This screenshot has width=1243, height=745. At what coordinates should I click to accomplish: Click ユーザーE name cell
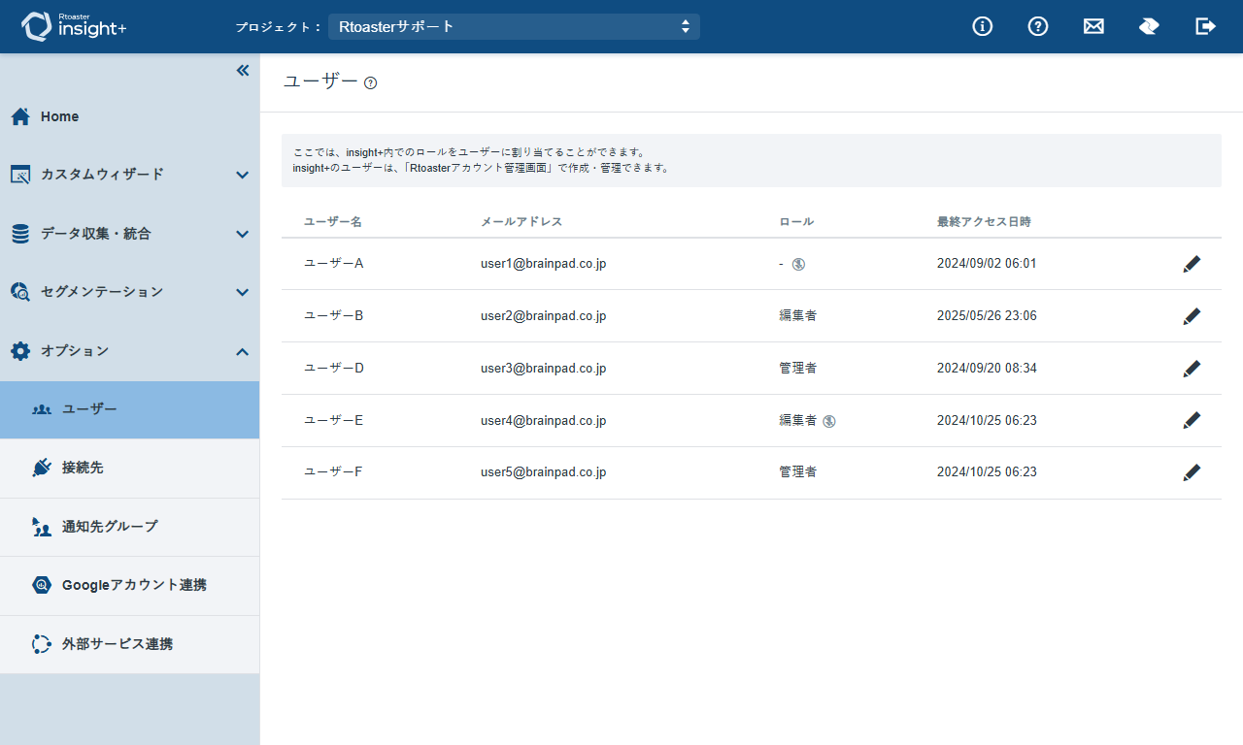pyautogui.click(x=334, y=420)
